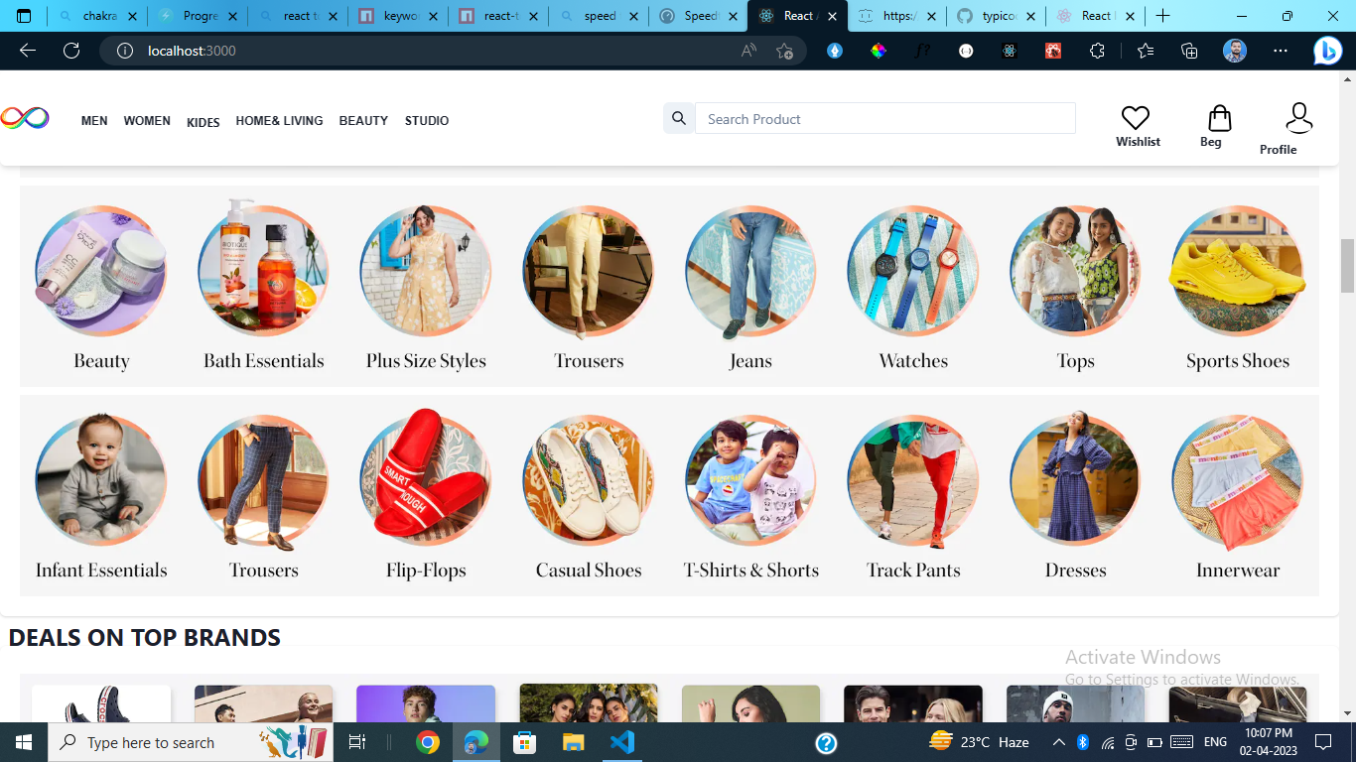Open the HOME& LIVING menu
1356x762 pixels.
tap(279, 121)
